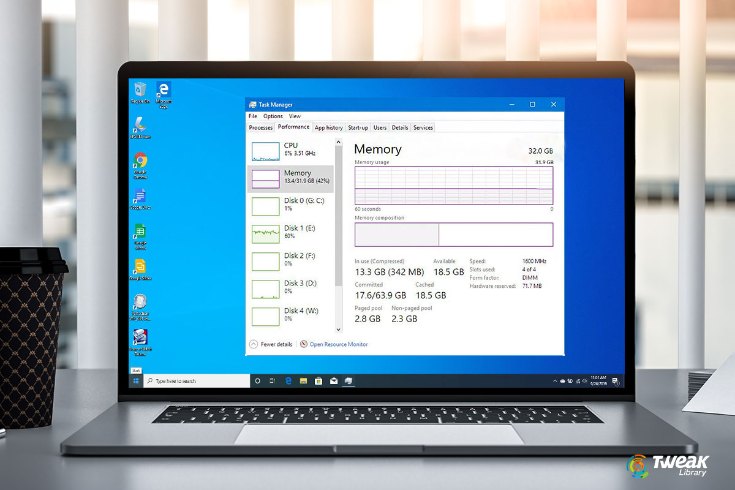Expand hidden icons in the system tray

click(554, 380)
